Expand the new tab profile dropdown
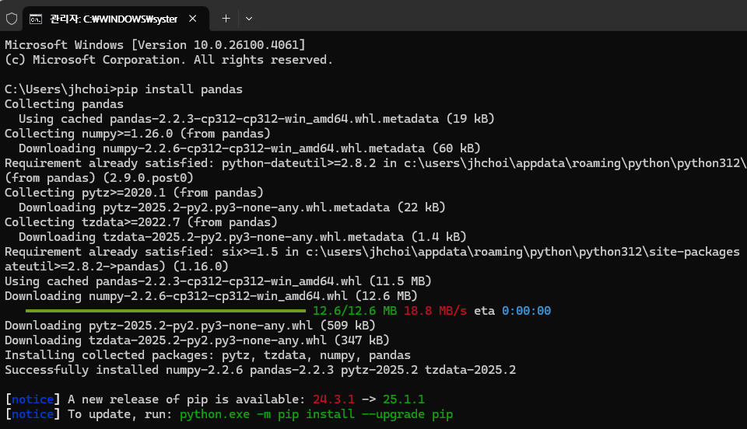Viewport: 747px width, 429px height. [249, 19]
